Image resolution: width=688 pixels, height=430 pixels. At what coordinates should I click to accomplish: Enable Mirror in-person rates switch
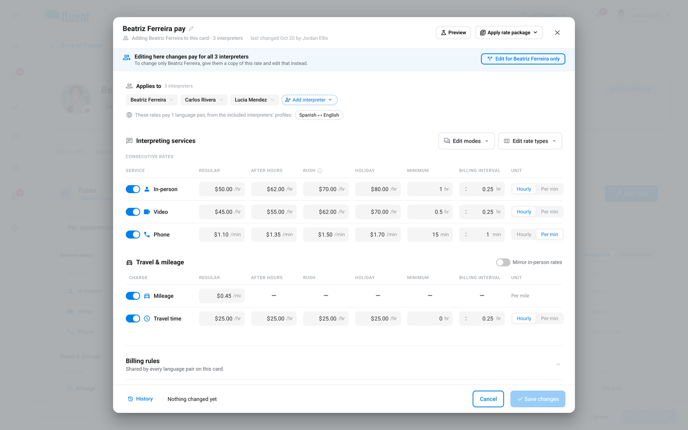click(503, 262)
